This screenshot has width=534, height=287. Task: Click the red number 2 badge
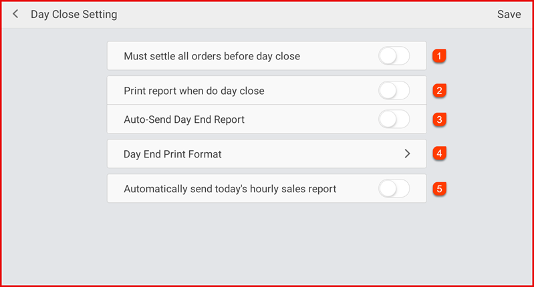438,90
